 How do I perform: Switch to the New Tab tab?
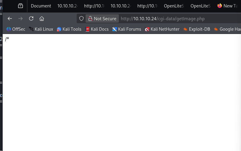(228, 6)
